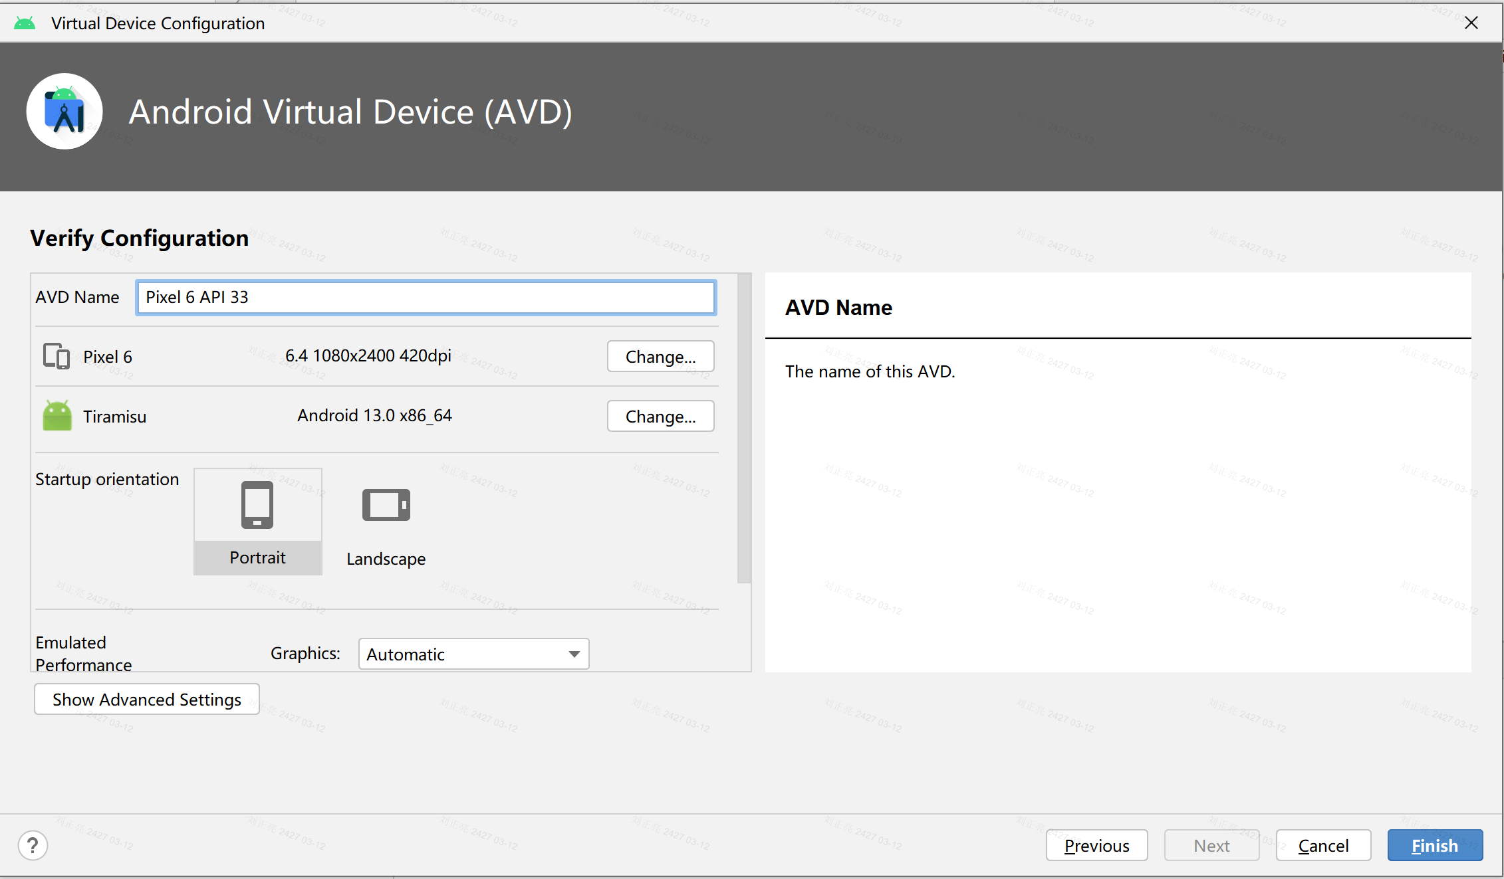This screenshot has width=1504, height=879.
Task: Open help with the question mark icon
Action: pyautogui.click(x=33, y=845)
